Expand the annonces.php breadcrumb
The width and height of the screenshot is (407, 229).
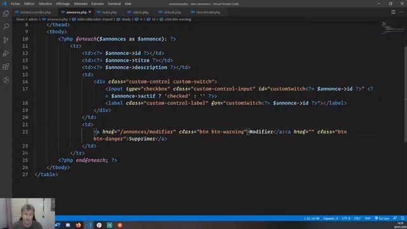tap(57, 19)
